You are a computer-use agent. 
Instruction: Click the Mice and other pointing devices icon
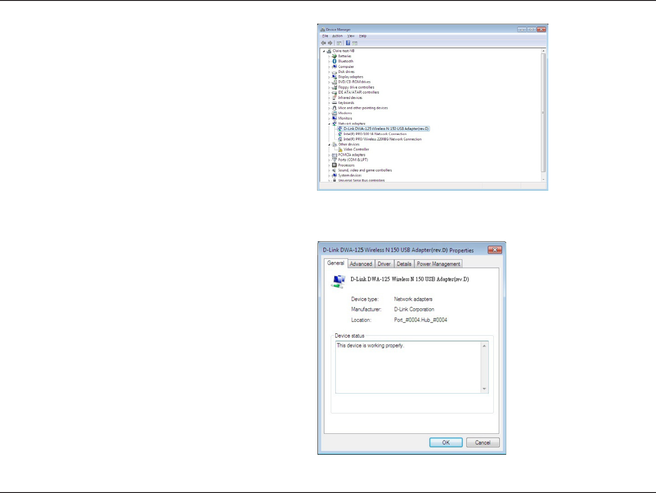click(334, 108)
